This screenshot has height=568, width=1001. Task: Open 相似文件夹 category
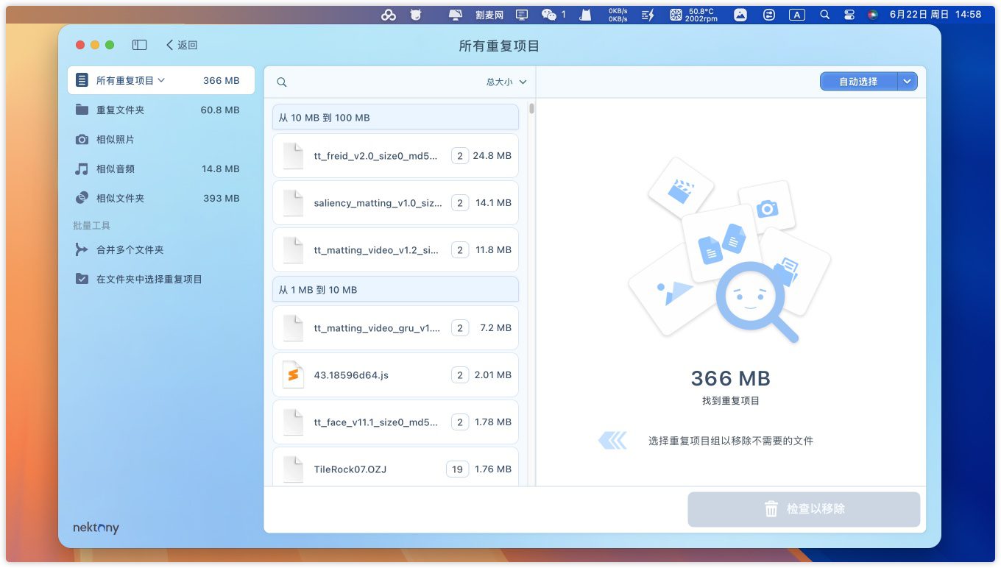click(x=120, y=198)
